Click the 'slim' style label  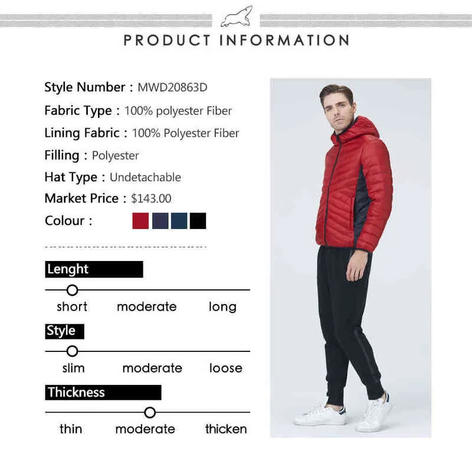[73, 368]
